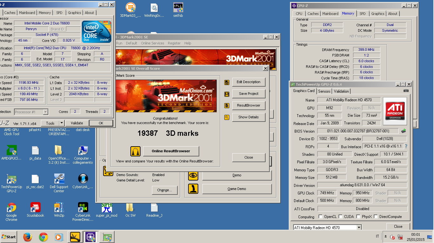The image size is (434, 243).
Task: Click the Edit Description icon in 3DMark
Action: 227,82
